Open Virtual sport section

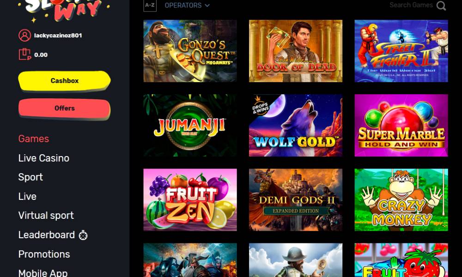46,216
